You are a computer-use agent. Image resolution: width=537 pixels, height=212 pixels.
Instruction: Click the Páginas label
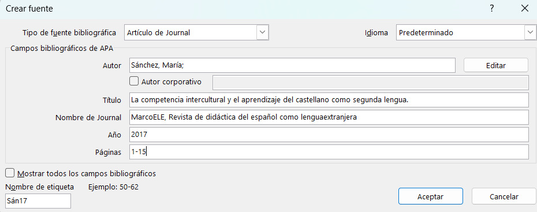108,153
